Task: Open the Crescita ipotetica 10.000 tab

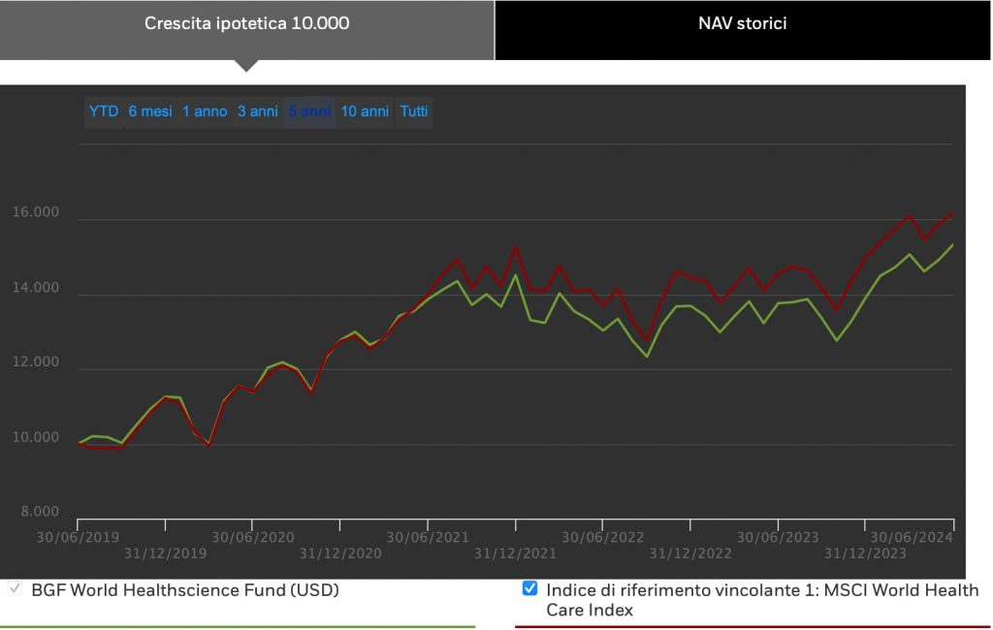Action: (247, 23)
